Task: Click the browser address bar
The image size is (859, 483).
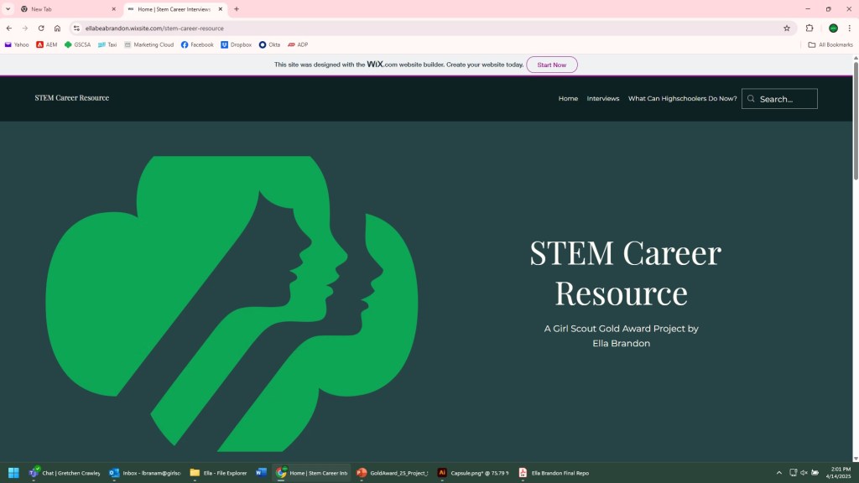Action: click(419, 28)
